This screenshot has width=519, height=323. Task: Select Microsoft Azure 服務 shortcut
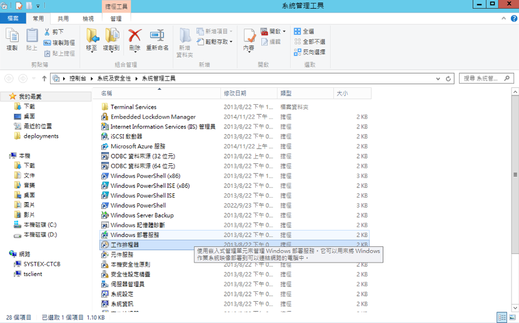pos(133,146)
